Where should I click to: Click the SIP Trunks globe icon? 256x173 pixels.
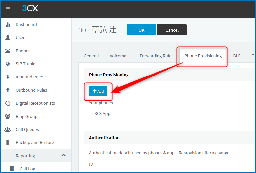pos(8,64)
